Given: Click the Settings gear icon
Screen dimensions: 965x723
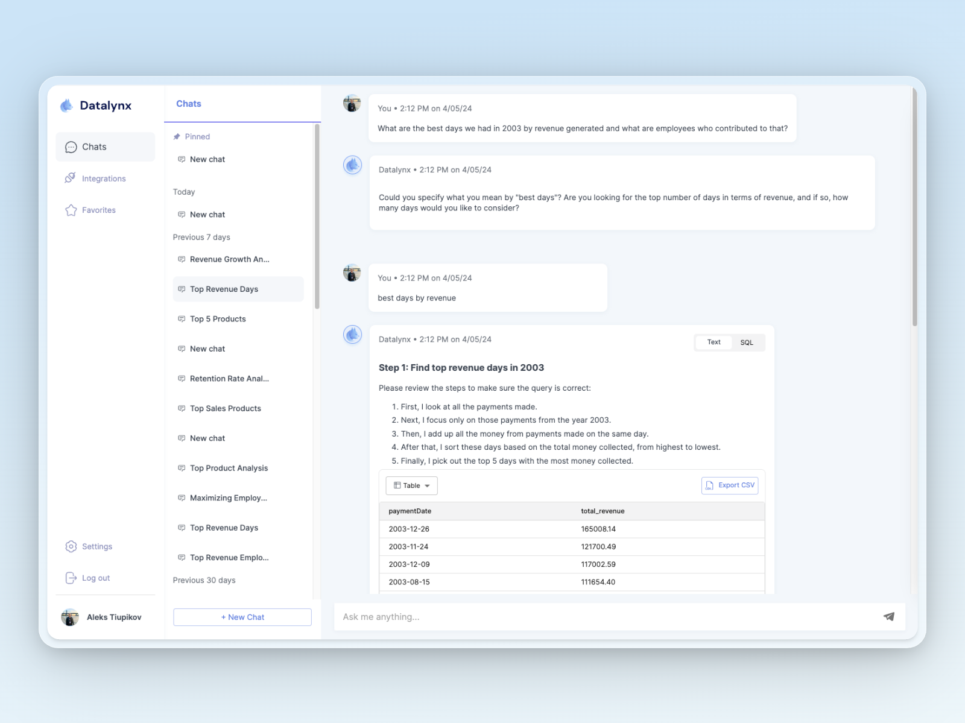Looking at the screenshot, I should coord(71,546).
